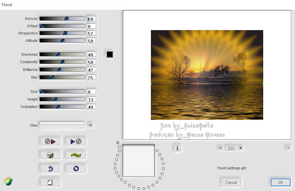
Task: Click the Offset slider track
Action: [62, 26]
